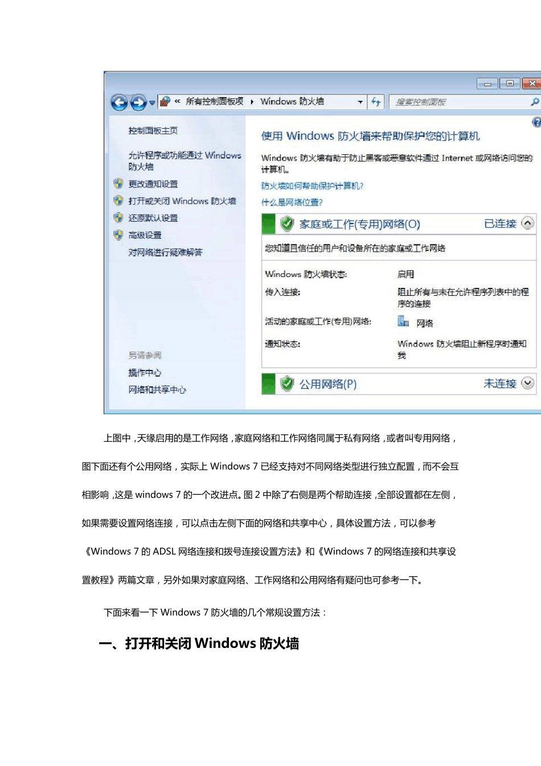Open the recent pages dropdown beside Forward
The width and height of the screenshot is (541, 766).
click(x=152, y=103)
